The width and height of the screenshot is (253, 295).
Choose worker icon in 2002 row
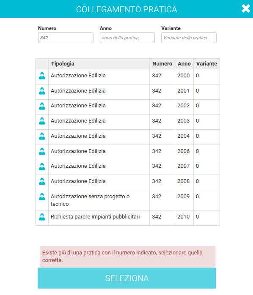point(42,106)
